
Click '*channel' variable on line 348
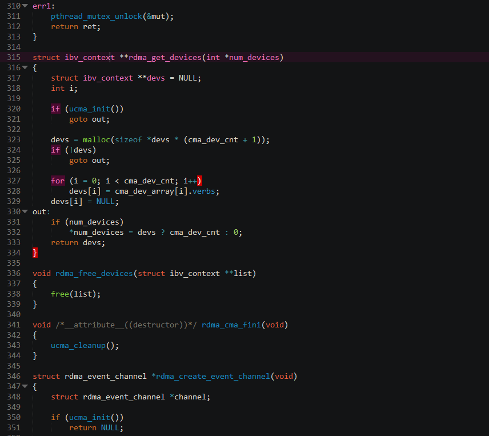pyautogui.click(x=188, y=397)
